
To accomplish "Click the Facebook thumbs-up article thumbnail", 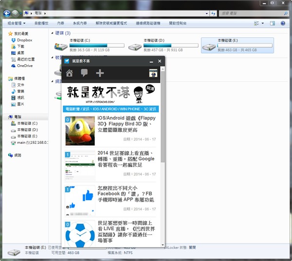I will (80, 199).
